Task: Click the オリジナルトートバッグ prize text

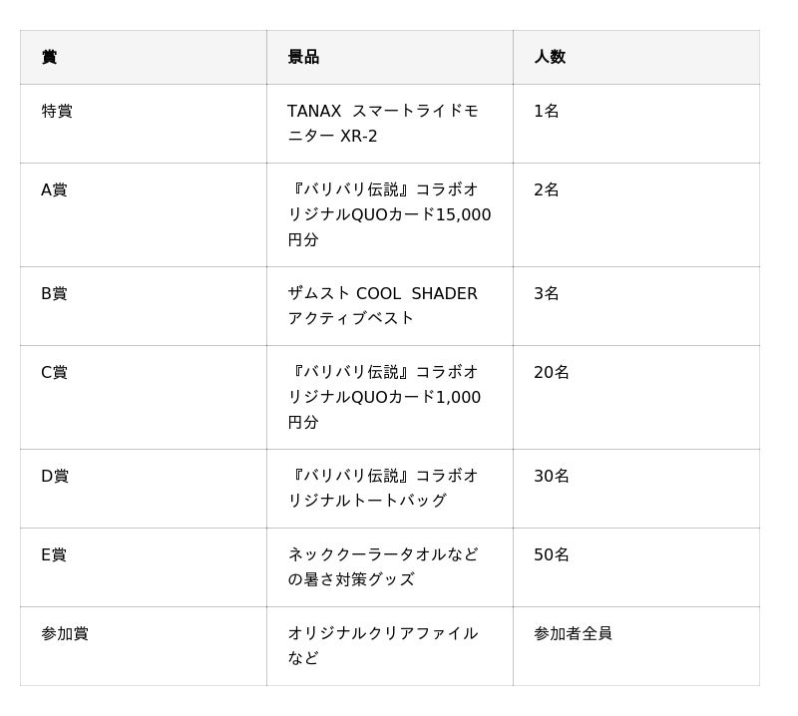Action: 382,488
